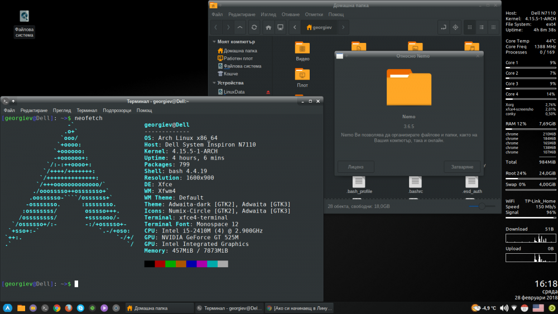Open 'Файлова система' desktop icon
The image size is (558, 314).
[x=24, y=23]
